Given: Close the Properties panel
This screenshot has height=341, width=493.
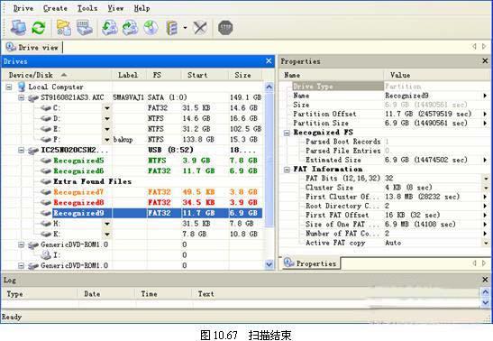Looking at the screenshot, I should pyautogui.click(x=485, y=60).
